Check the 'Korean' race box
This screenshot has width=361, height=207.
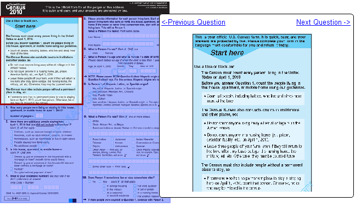pyautogui.click(x=112, y=142)
